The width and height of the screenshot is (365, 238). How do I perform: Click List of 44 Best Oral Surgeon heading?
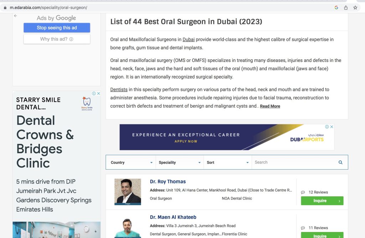[x=186, y=22]
